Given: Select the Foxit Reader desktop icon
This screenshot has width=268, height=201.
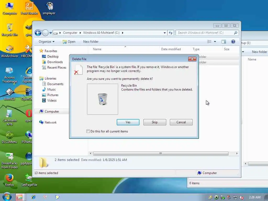Looking at the screenshot, I should (29, 9).
